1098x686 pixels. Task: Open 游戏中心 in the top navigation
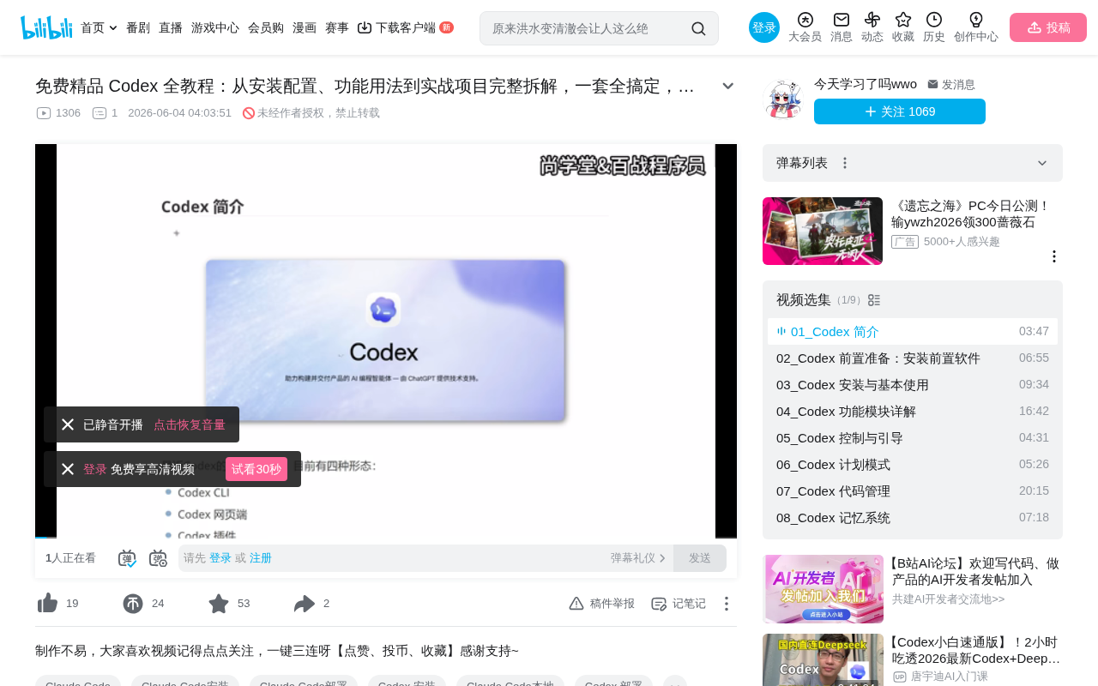tap(215, 27)
